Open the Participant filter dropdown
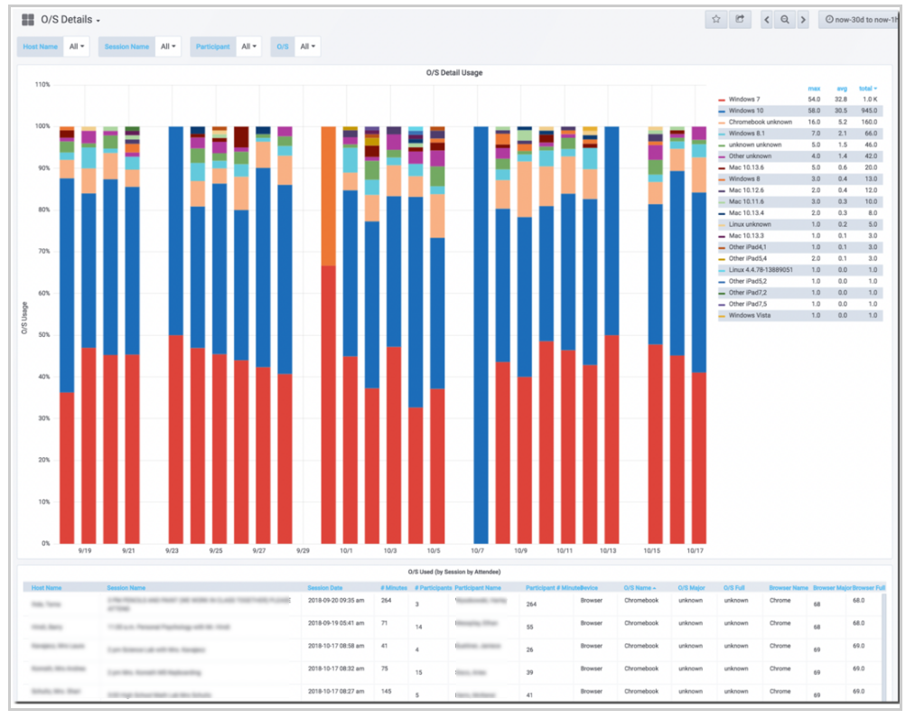Viewport: 915px width, 719px height. (248, 46)
